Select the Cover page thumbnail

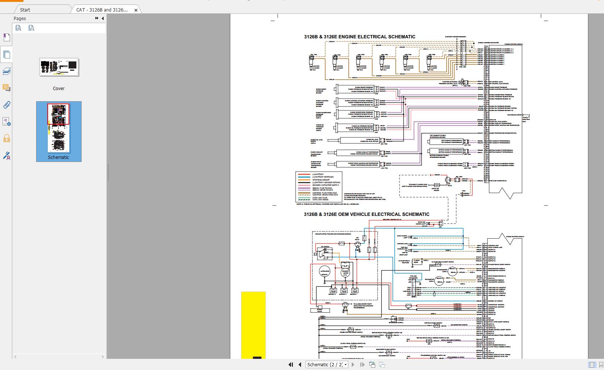click(x=58, y=67)
